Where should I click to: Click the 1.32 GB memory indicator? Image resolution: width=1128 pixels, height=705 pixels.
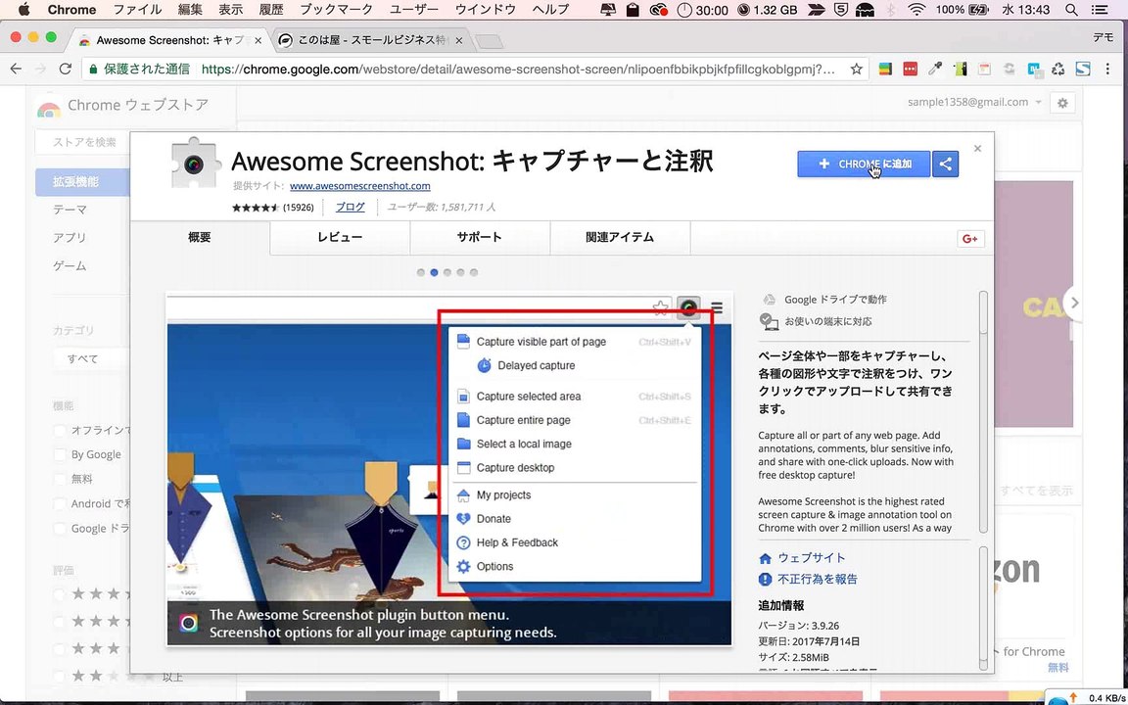(x=768, y=10)
